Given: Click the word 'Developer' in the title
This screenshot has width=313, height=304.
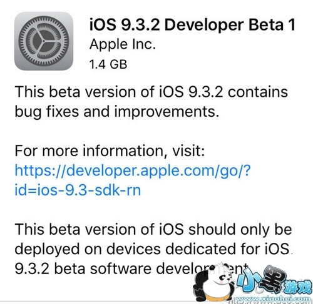Looking at the screenshot, I should [204, 26].
